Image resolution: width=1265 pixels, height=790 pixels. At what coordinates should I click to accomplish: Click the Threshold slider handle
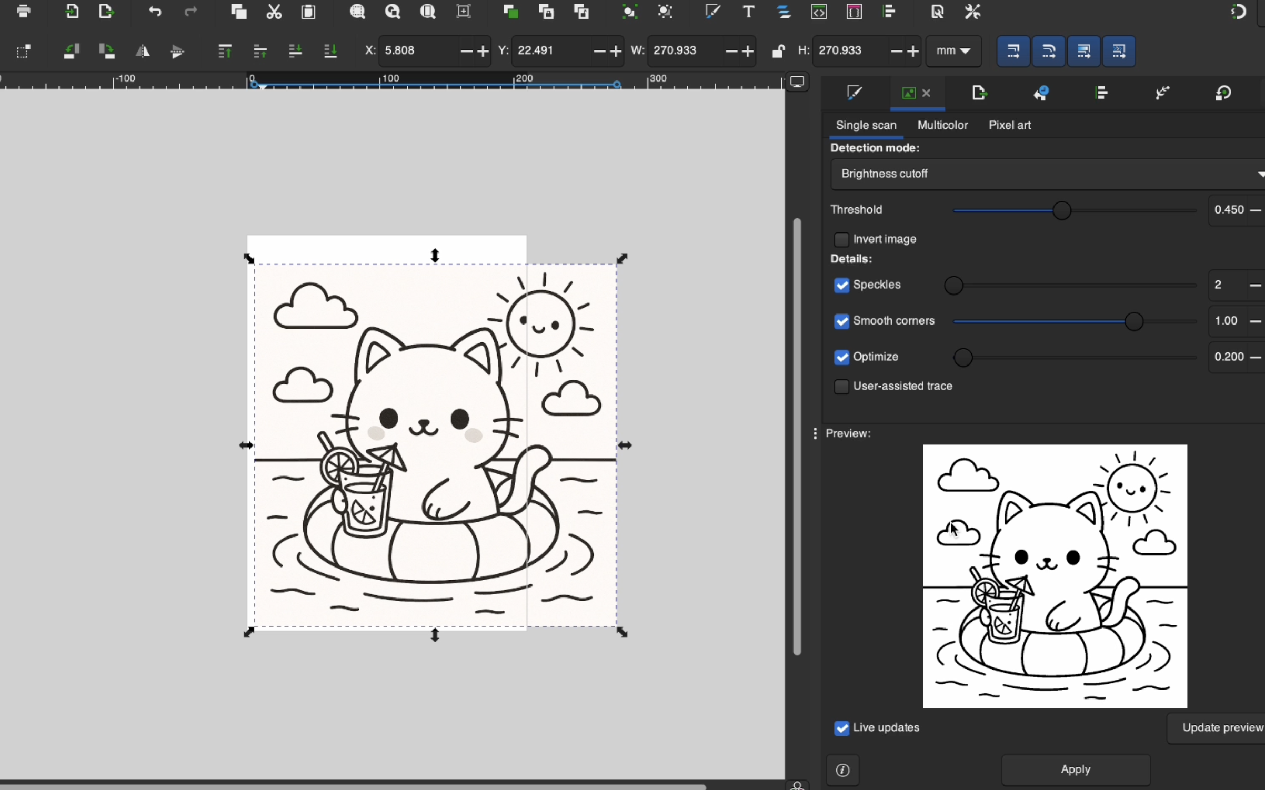point(1061,211)
